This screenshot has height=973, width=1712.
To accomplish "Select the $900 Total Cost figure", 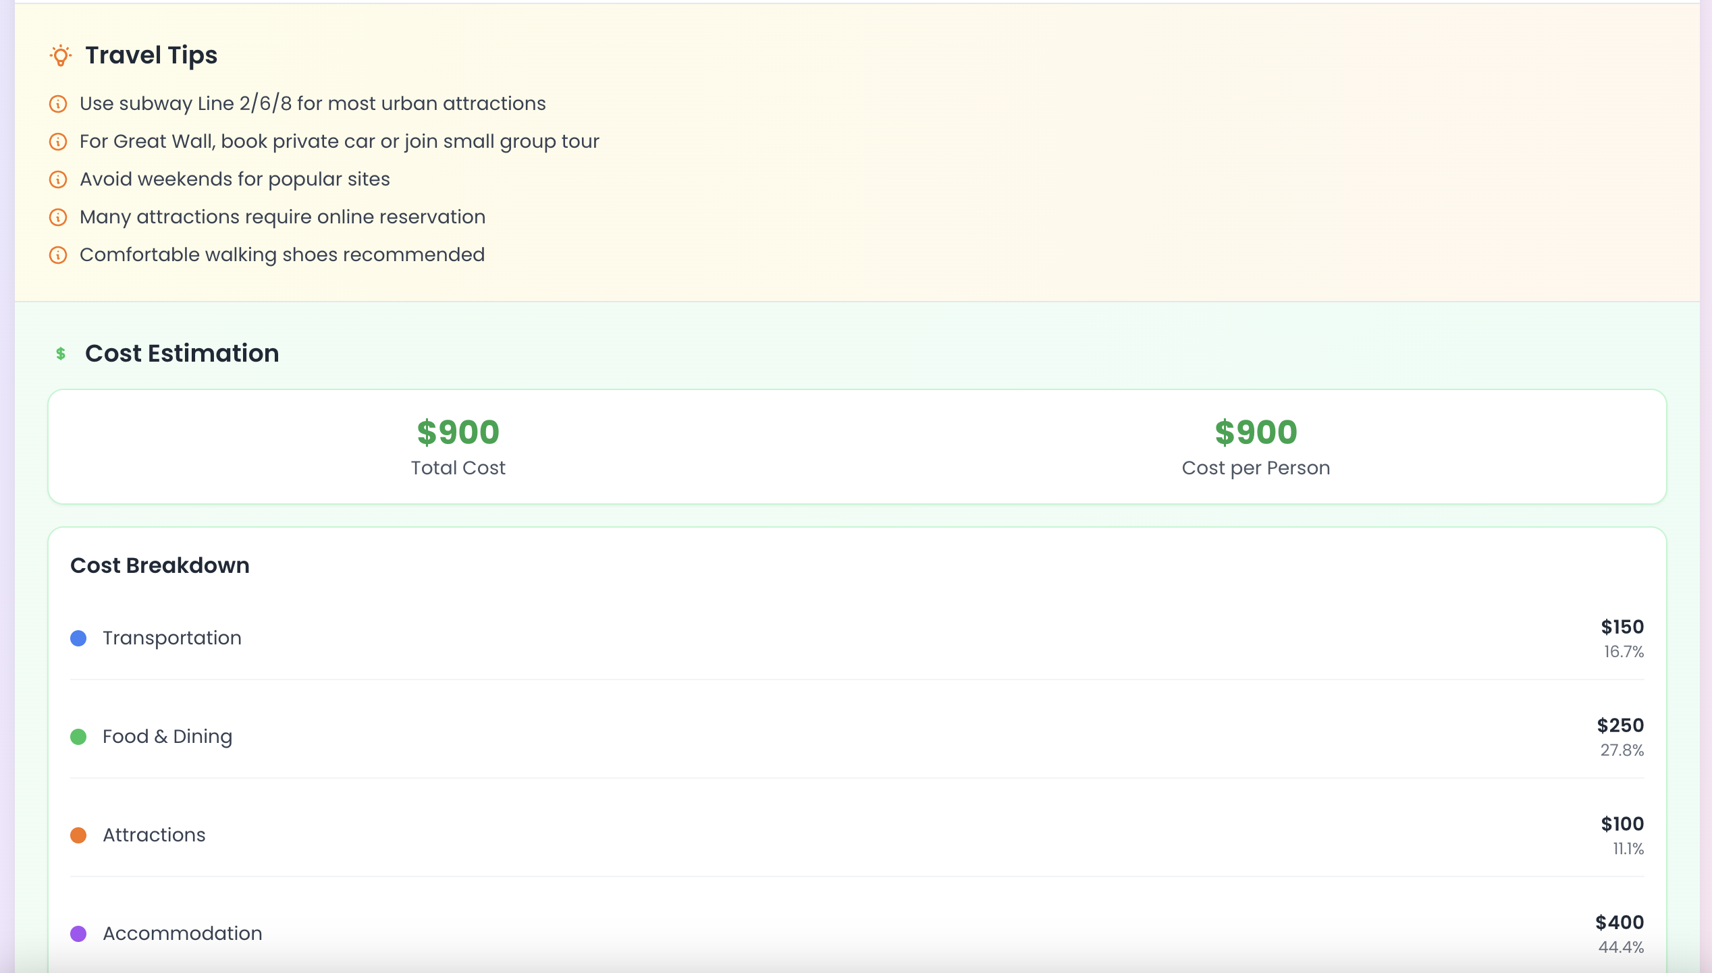I will coord(458,433).
